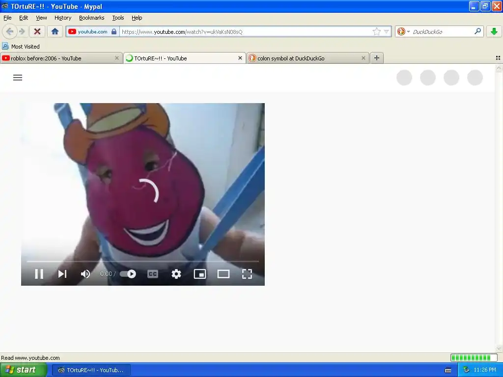
Task: Click page scrollbar down arrow
Action: (499, 349)
